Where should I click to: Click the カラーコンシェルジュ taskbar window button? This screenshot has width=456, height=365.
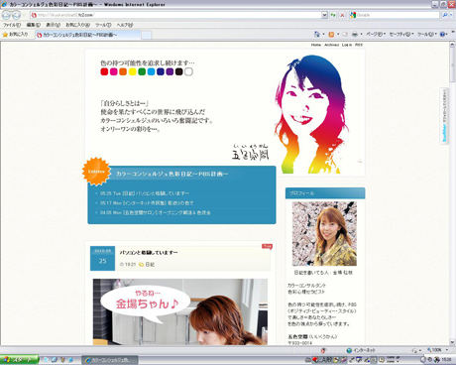point(110,360)
